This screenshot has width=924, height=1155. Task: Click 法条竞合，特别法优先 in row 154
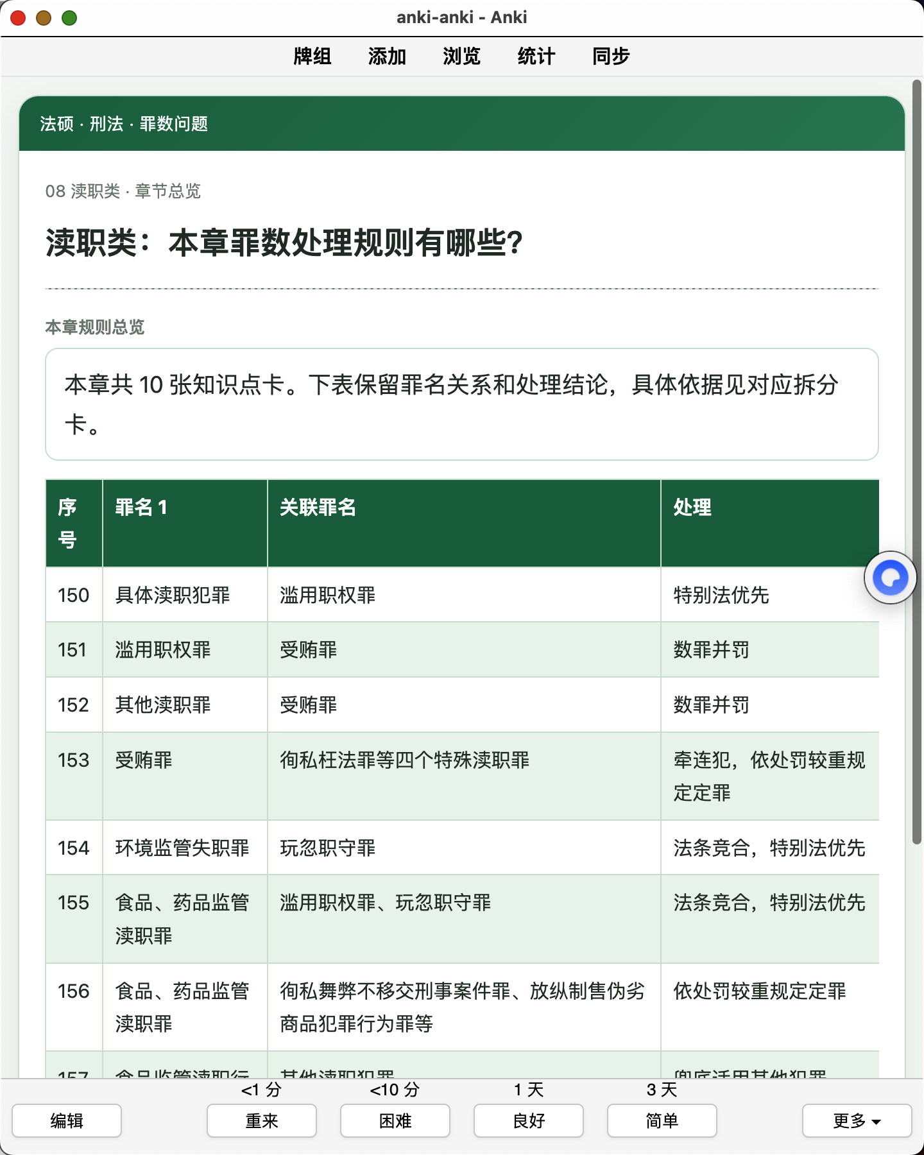click(x=769, y=848)
